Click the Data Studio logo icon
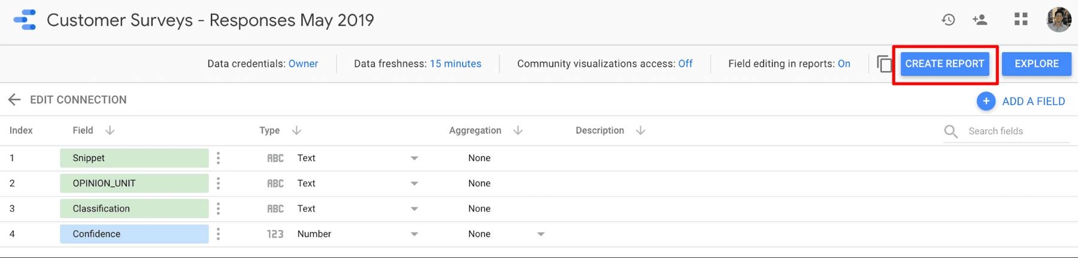The image size is (1078, 258). coord(25,20)
